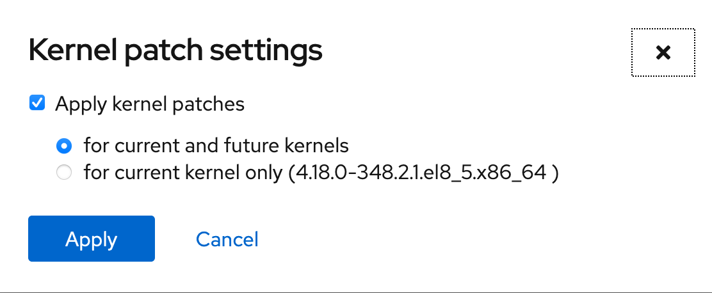Dismiss the dialog using the close icon

coord(663,52)
